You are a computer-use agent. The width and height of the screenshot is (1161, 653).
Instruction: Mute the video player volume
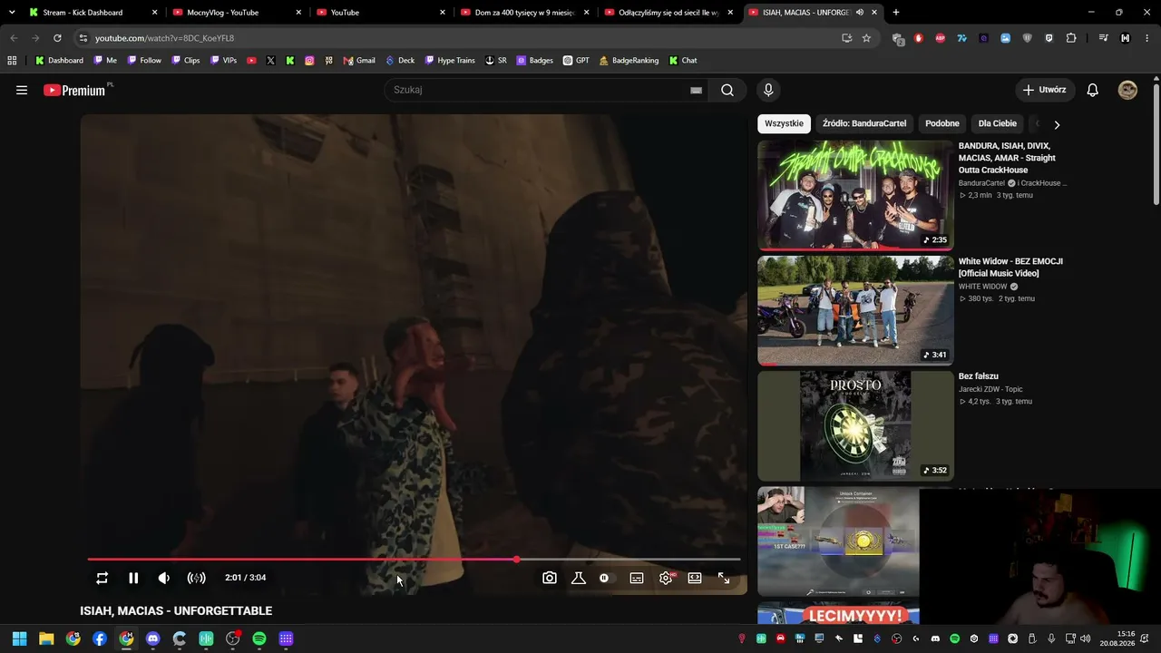pyautogui.click(x=164, y=578)
